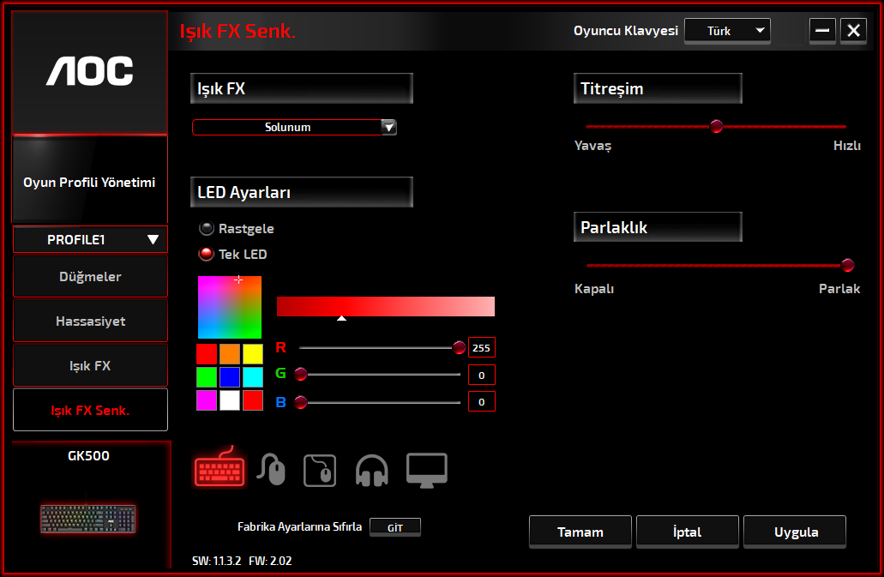Expand the PROFILE1 profile dropdown
The height and width of the screenshot is (577, 884).
[90, 240]
